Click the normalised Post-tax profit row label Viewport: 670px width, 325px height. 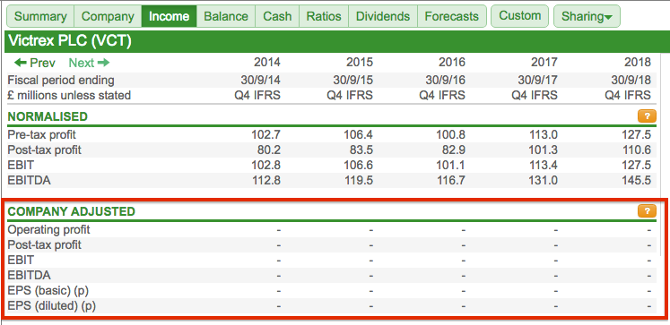(x=45, y=150)
